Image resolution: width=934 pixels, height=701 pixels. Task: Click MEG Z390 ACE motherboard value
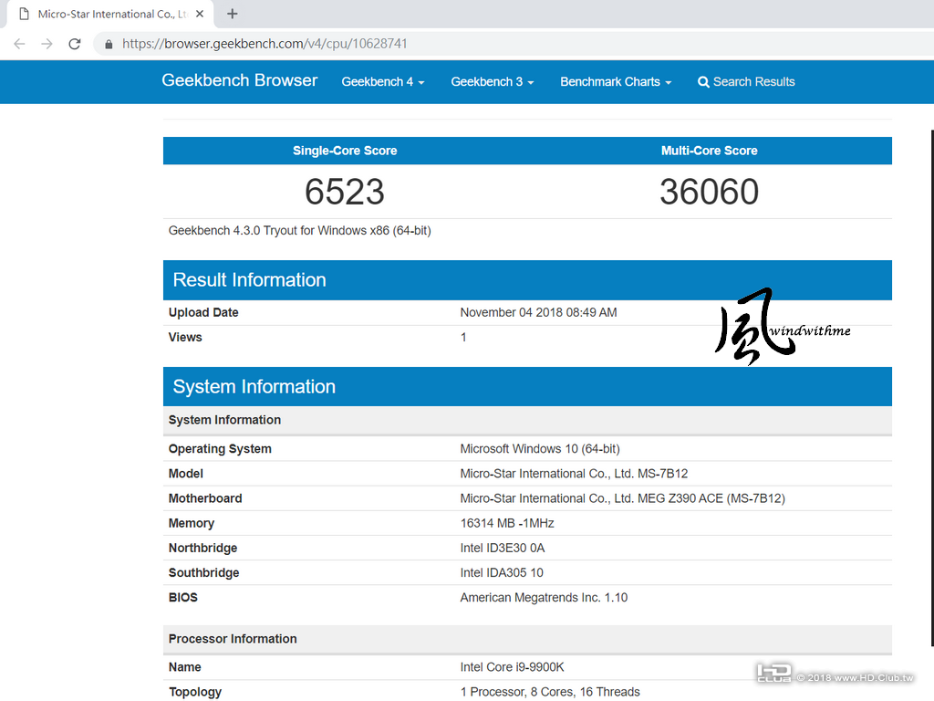click(622, 498)
